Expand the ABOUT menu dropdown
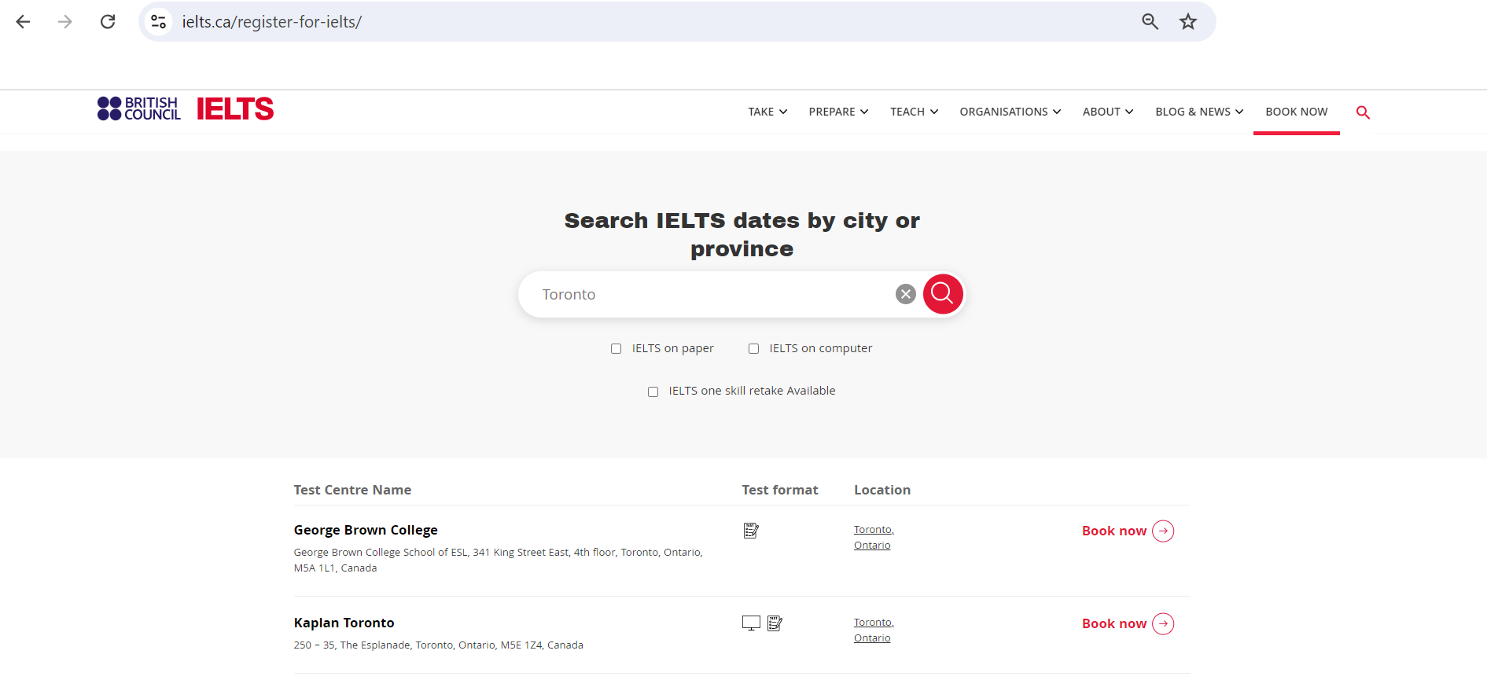Image resolution: width=1487 pixels, height=680 pixels. click(1108, 112)
